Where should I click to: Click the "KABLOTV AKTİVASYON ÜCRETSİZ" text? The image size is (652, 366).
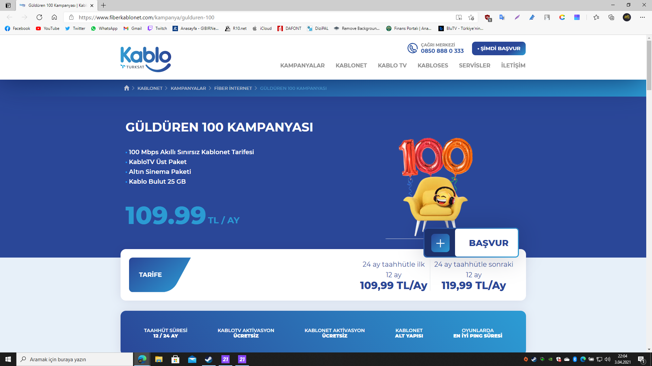(246, 333)
